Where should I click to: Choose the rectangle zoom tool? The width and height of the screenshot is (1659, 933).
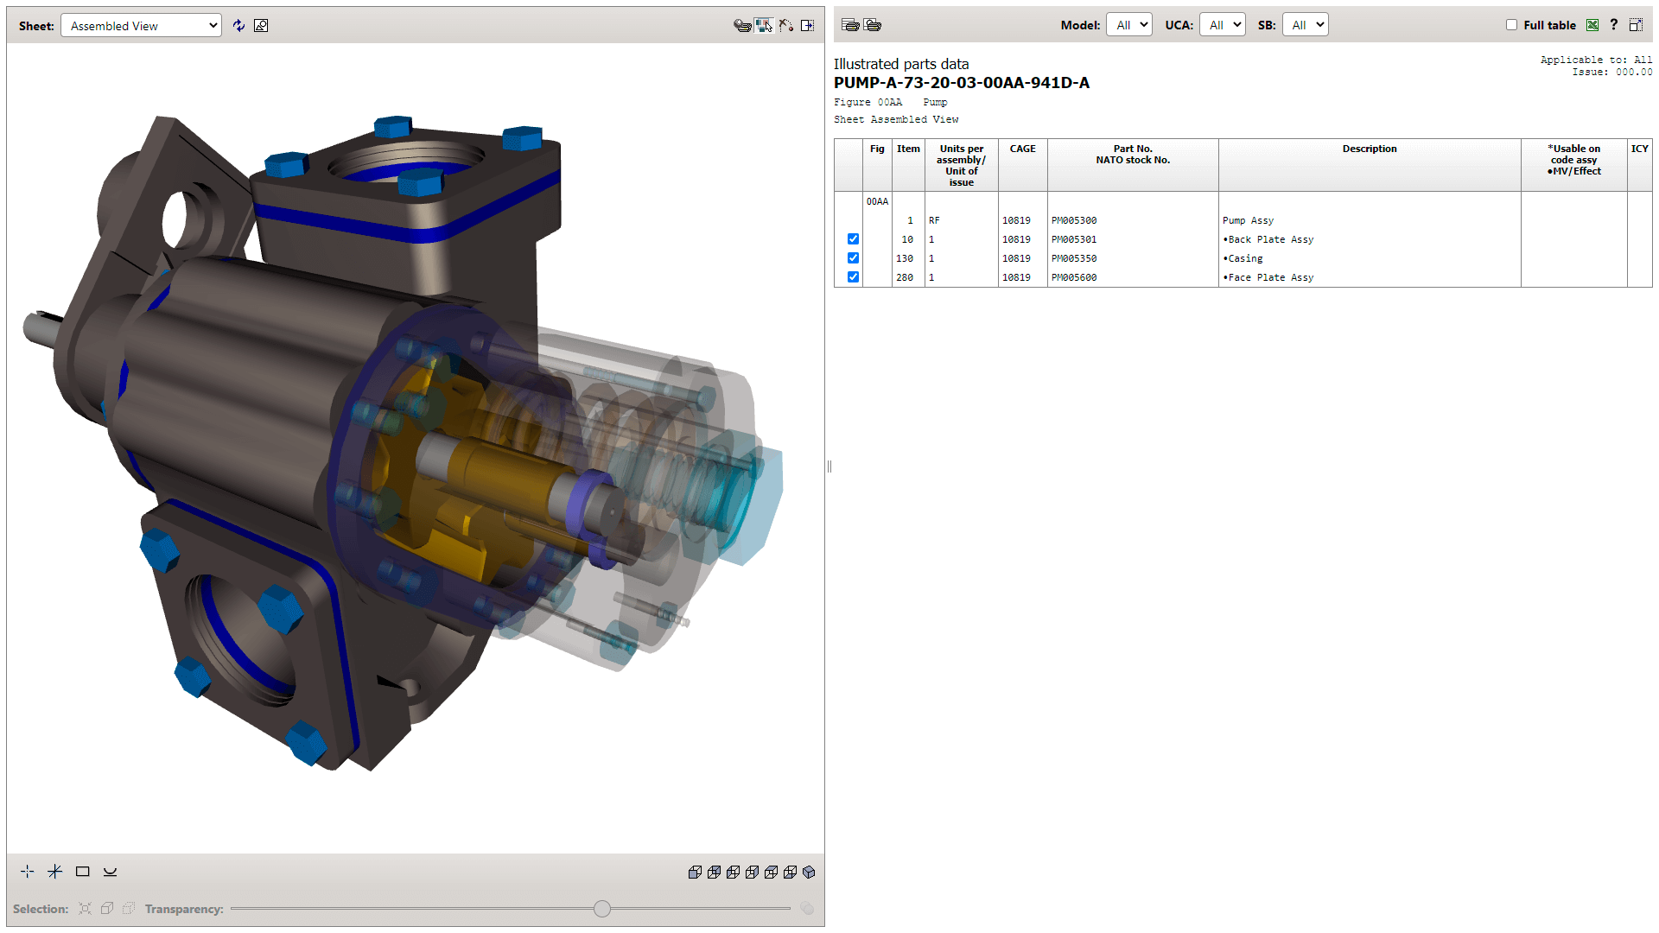coord(83,872)
